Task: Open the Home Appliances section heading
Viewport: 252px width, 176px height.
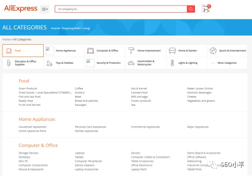Action: (x=37, y=119)
